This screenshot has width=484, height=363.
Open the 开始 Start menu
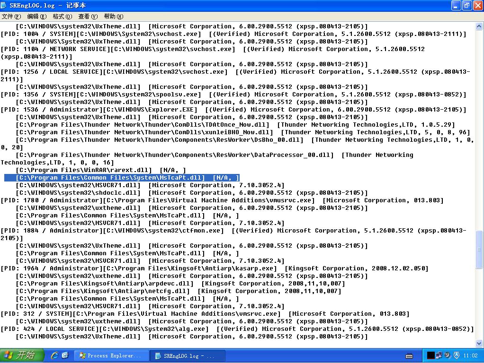click(22, 355)
